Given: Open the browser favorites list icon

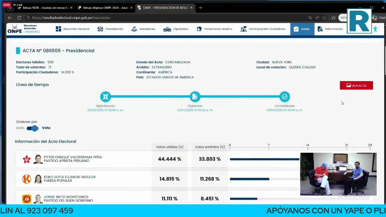Looking at the screenshot, I should 333,18.
